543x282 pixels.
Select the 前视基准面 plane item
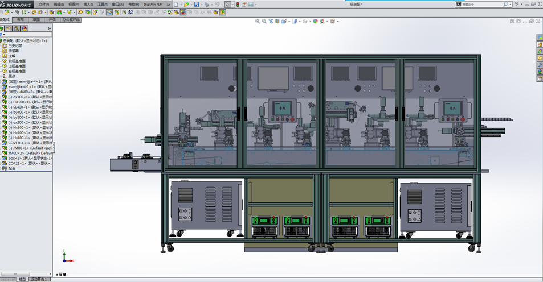pyautogui.click(x=17, y=61)
